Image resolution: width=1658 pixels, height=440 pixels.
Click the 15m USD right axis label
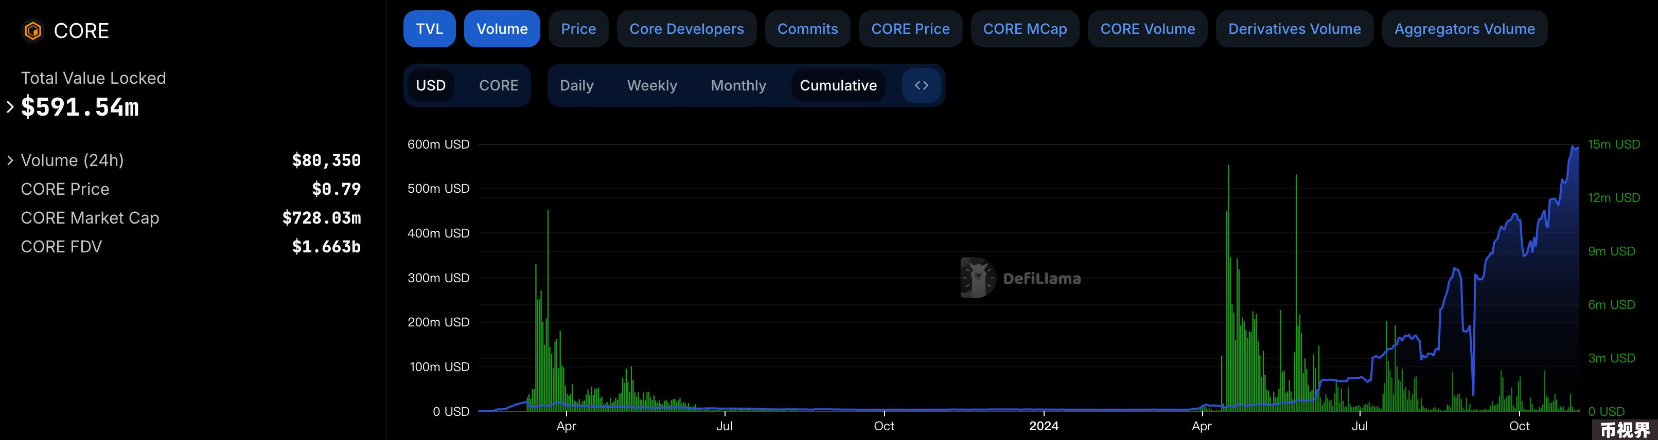tap(1614, 144)
